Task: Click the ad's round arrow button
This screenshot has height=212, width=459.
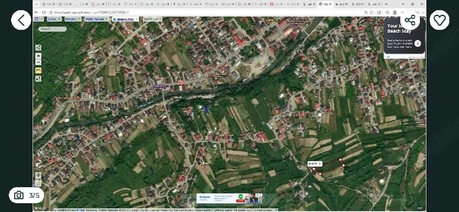Action: click(418, 43)
